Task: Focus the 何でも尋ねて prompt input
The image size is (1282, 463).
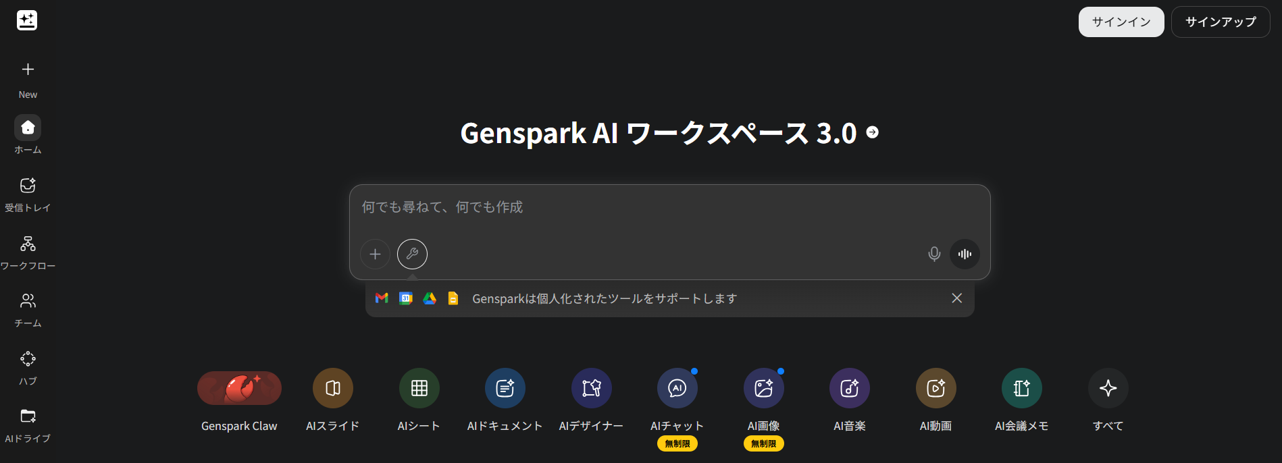Action: click(669, 207)
